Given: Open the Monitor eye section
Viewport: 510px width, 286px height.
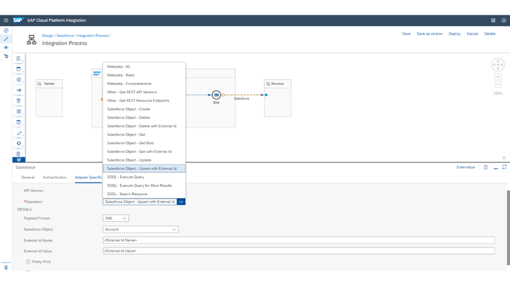Looking at the screenshot, I should (x=6, y=47).
